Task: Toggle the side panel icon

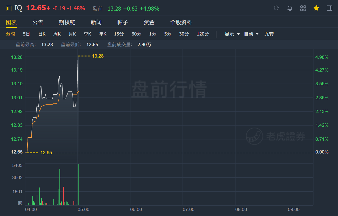Action: tap(329, 8)
